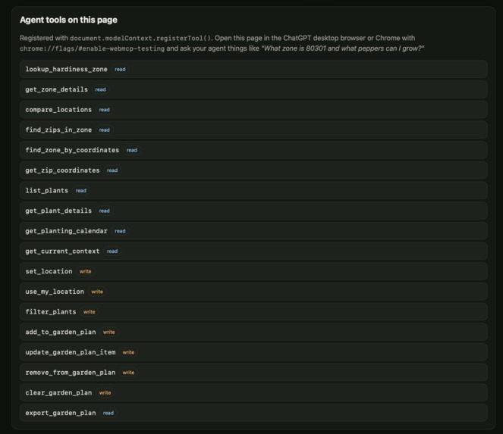
Task: Click the document.modelContext.registerTool() code text
Action: (x=141, y=38)
